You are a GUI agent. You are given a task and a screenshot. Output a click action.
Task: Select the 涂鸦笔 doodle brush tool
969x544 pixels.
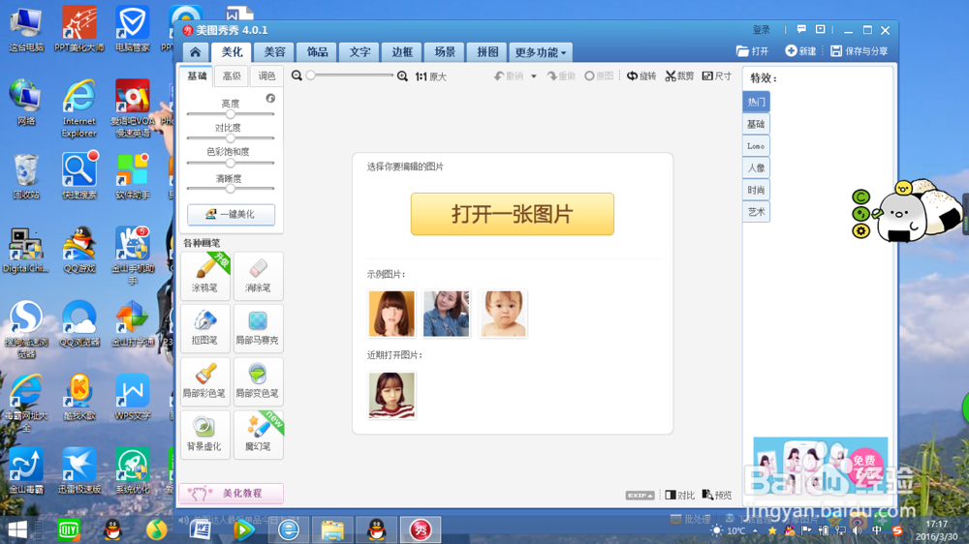[205, 276]
